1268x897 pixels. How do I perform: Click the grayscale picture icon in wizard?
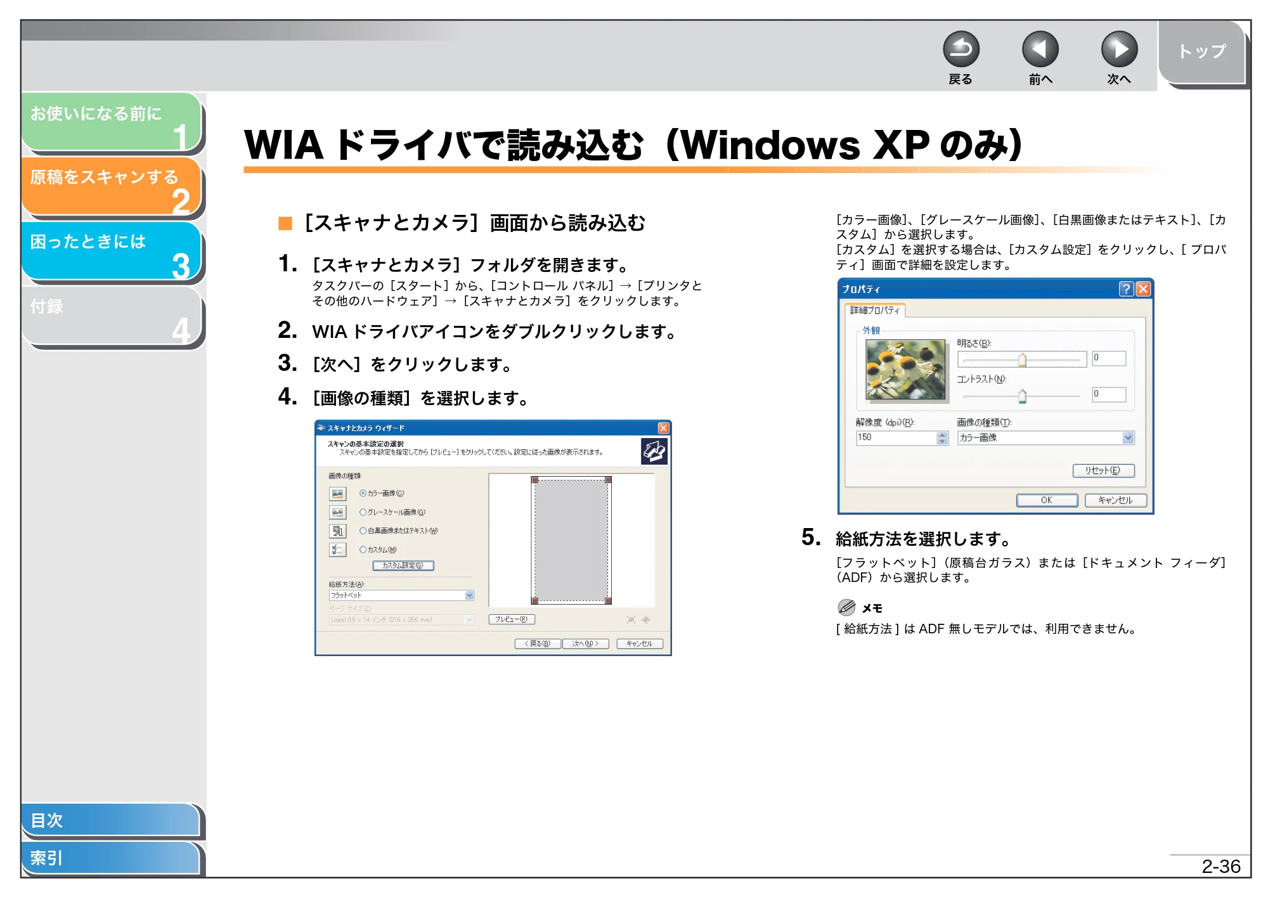(x=337, y=512)
